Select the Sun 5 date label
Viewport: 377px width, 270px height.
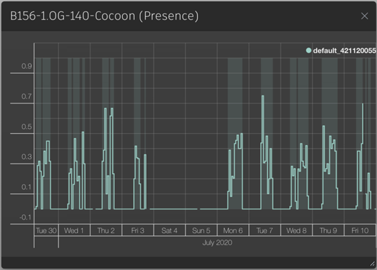point(201,231)
